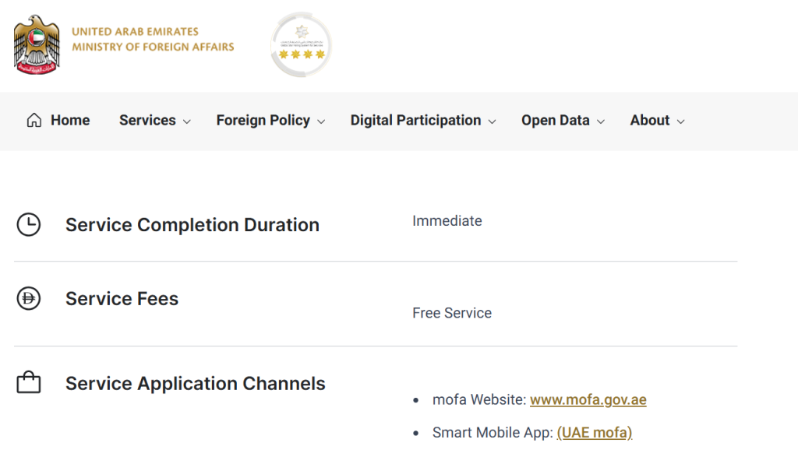
Task: Open the Digital Participation menu
Action: click(x=416, y=121)
